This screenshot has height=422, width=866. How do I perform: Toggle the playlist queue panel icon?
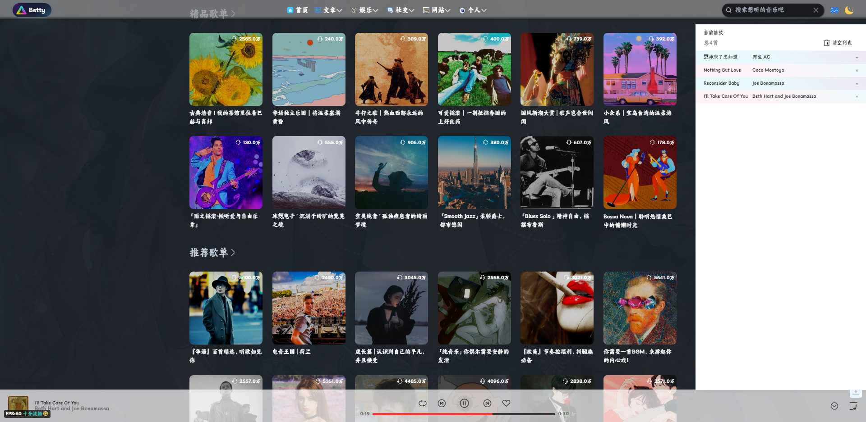[853, 406]
